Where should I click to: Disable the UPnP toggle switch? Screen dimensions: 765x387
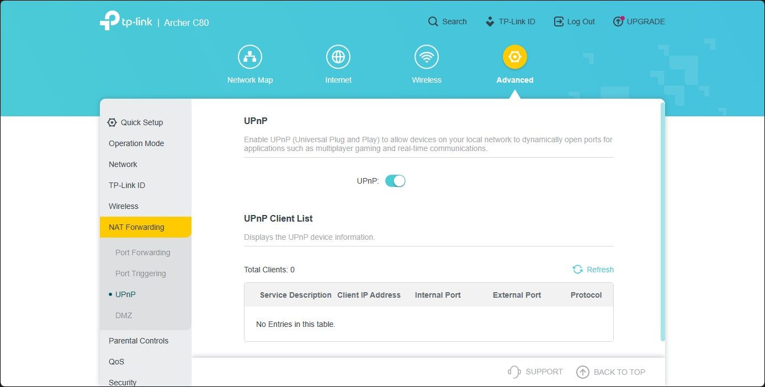[395, 180]
